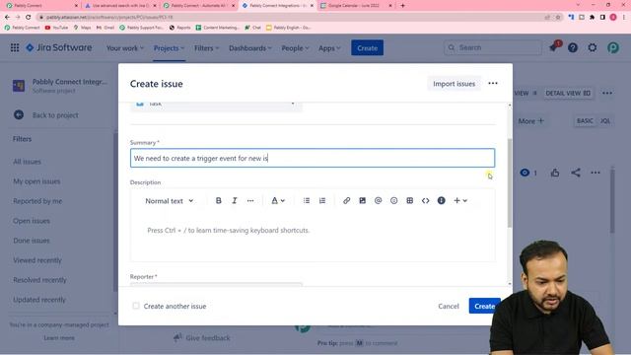The image size is (631, 355).
Task: Open YouTube bookmark
Action: [x=56, y=28]
